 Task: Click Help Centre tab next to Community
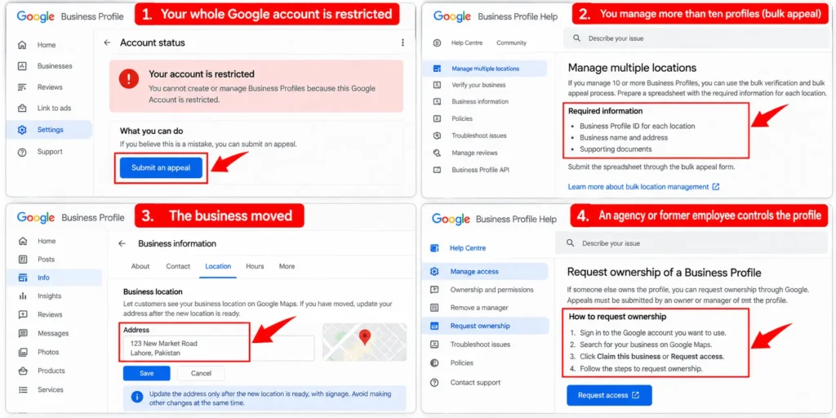466,42
